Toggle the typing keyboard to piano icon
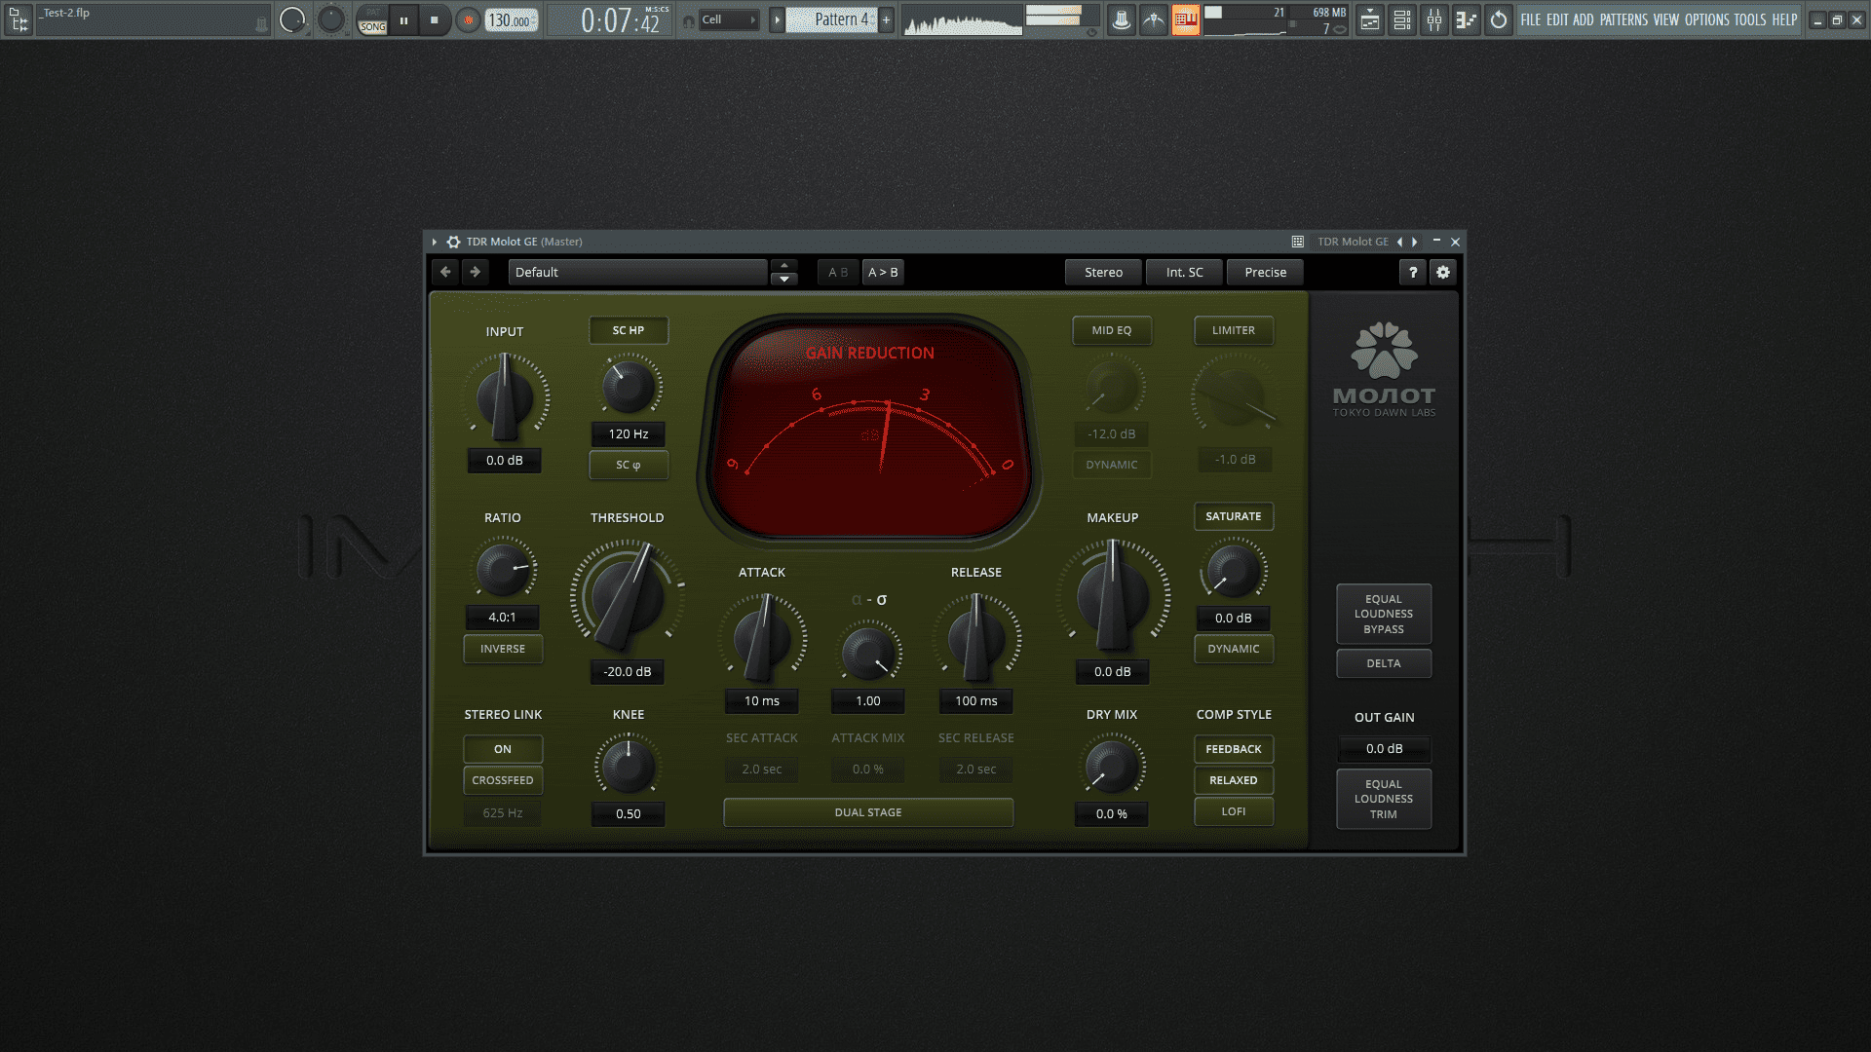The width and height of the screenshot is (1871, 1052). click(1186, 19)
